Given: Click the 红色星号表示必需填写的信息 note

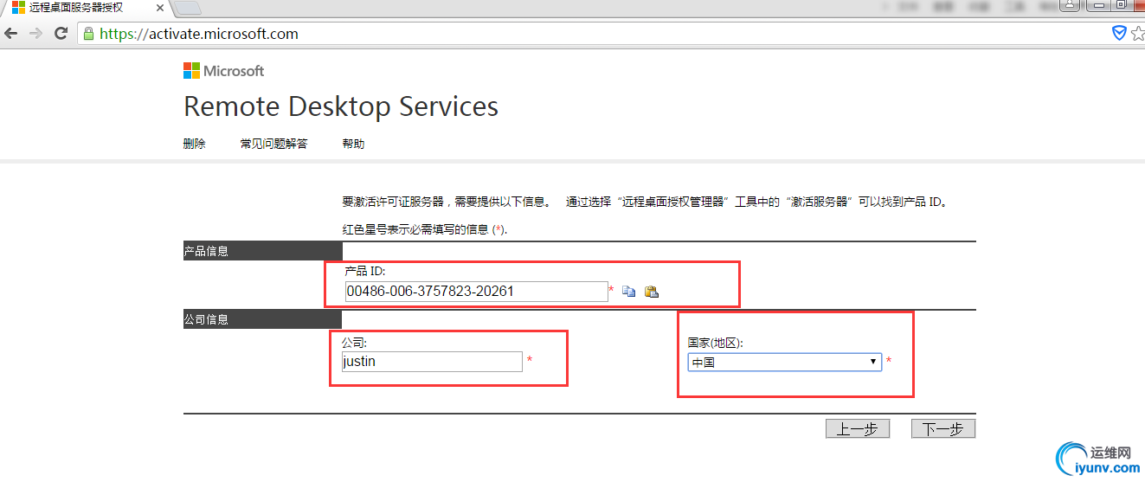Looking at the screenshot, I should 425,229.
